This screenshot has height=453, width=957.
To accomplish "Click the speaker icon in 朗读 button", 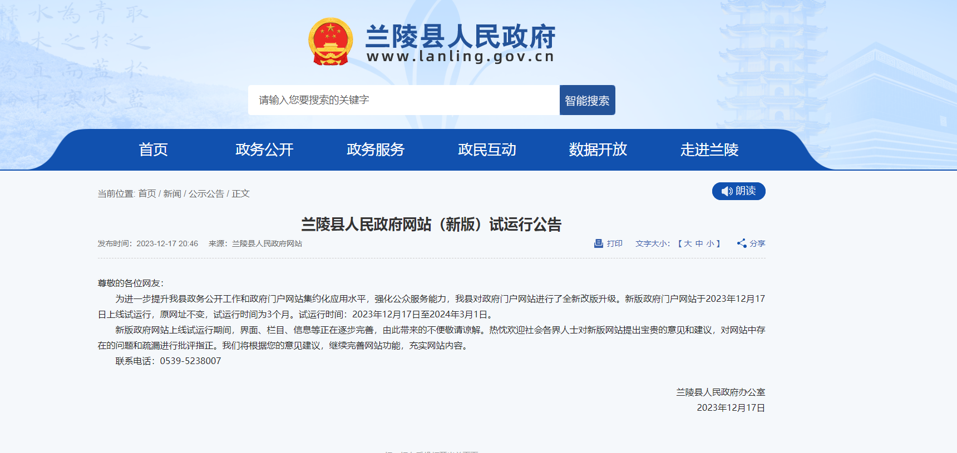I will pos(727,191).
